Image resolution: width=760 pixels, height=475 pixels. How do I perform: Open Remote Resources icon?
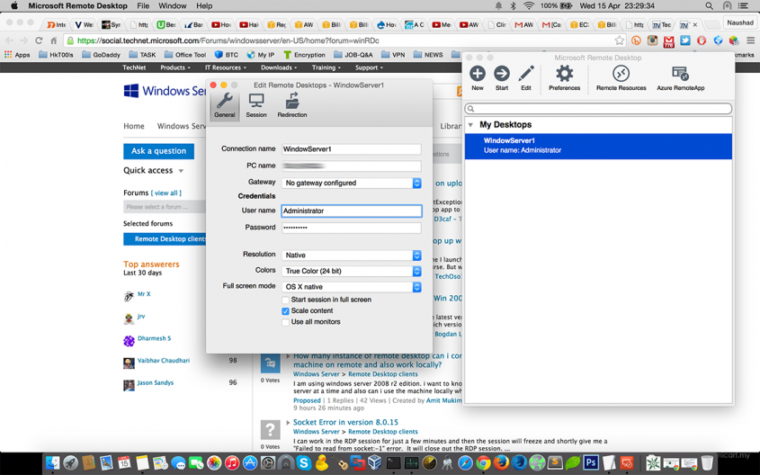(x=621, y=74)
